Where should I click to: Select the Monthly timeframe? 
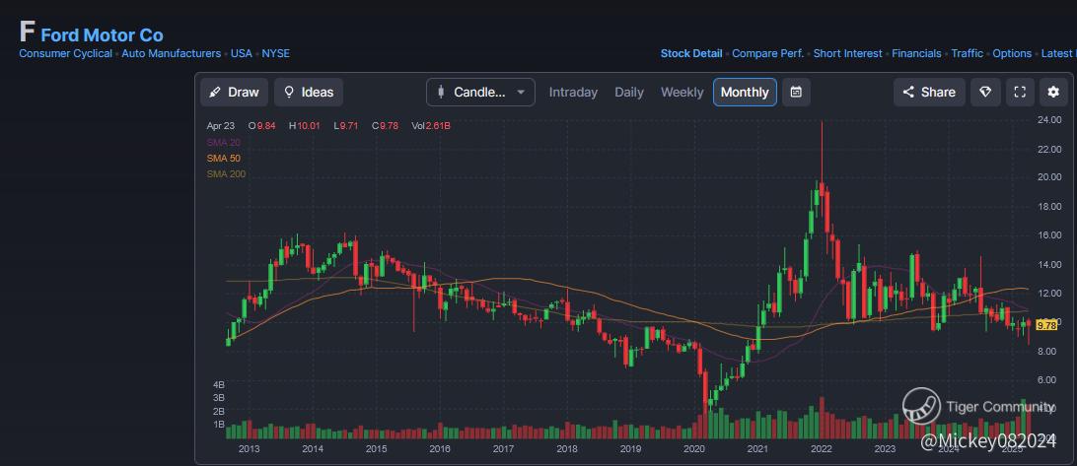click(x=745, y=92)
